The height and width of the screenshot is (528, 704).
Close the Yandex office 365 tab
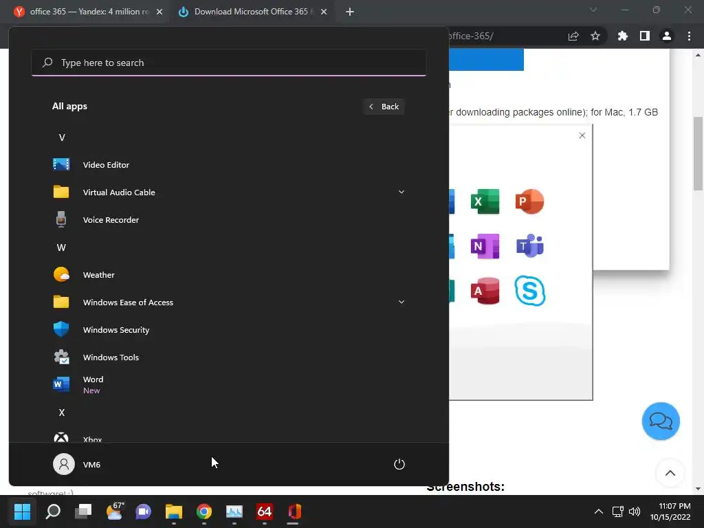pyautogui.click(x=159, y=12)
